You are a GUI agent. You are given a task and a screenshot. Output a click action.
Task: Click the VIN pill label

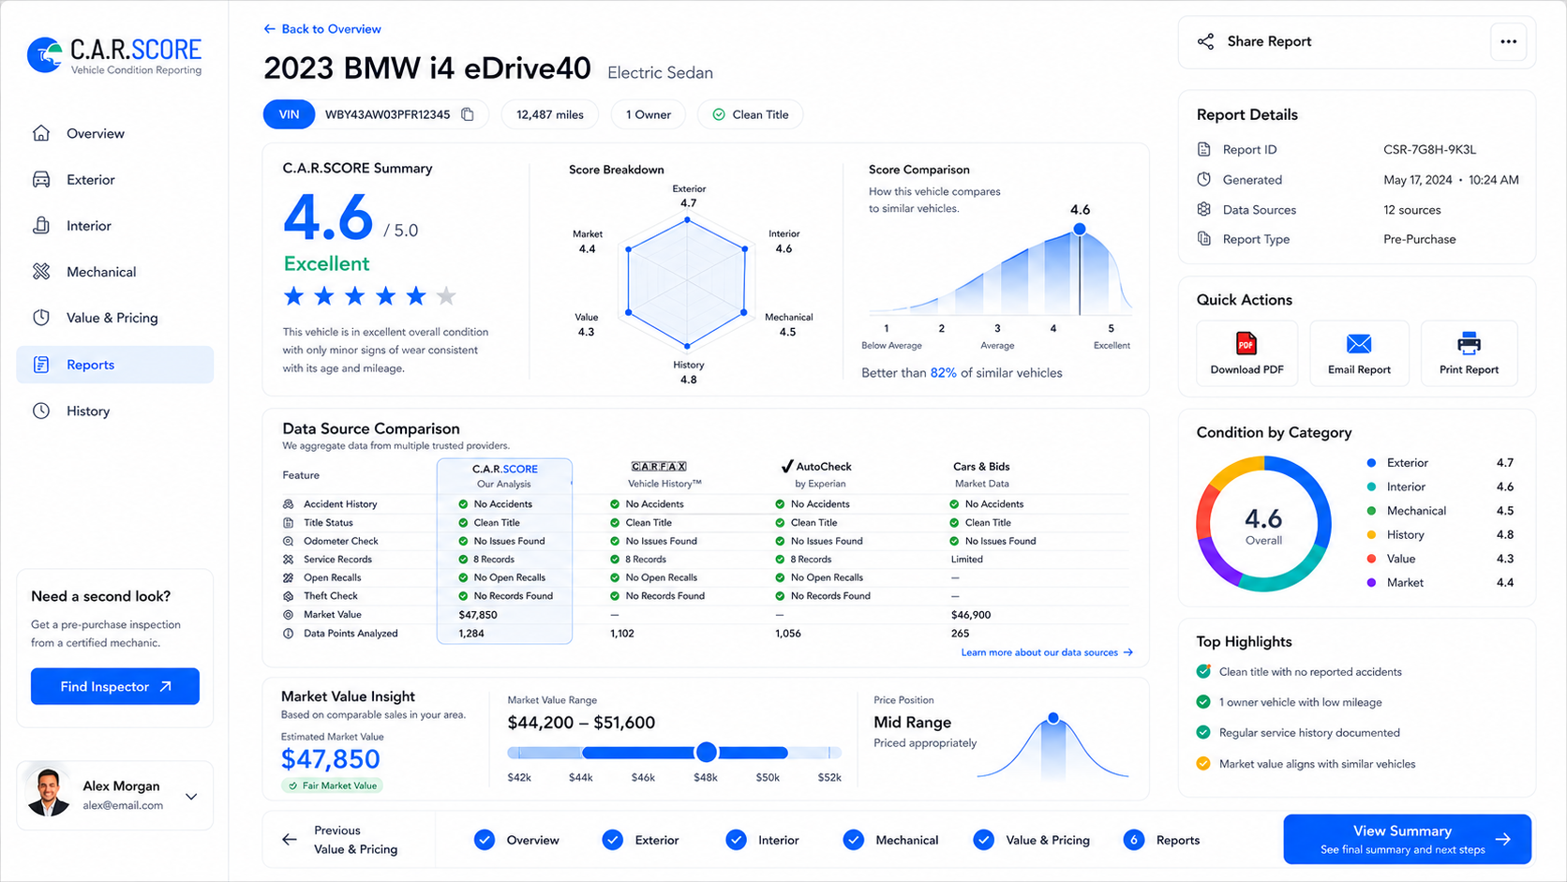(x=289, y=114)
